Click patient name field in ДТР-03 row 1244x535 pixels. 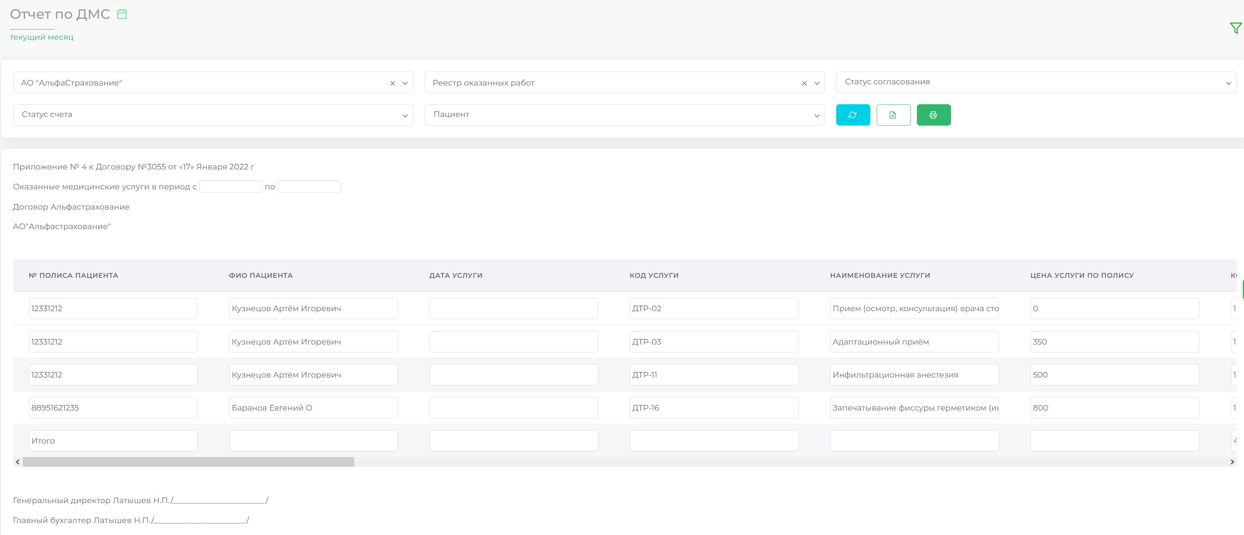313,342
